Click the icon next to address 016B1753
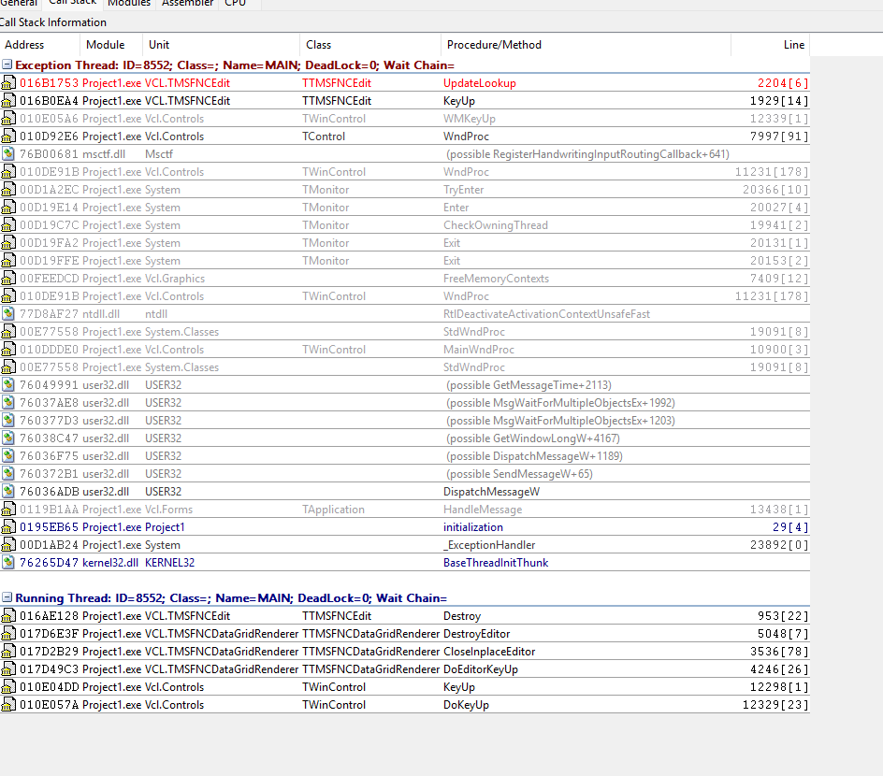This screenshot has height=776, width=883. [8, 83]
